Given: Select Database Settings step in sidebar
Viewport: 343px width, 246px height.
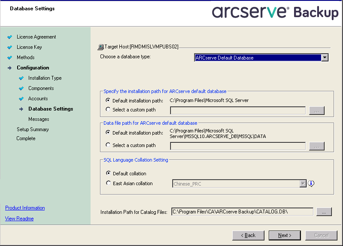Looking at the screenshot, I should click(51, 109).
